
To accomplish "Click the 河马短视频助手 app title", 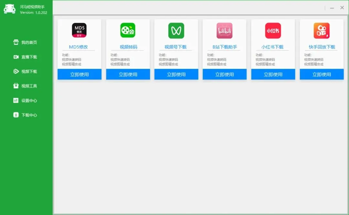I will click(32, 7).
